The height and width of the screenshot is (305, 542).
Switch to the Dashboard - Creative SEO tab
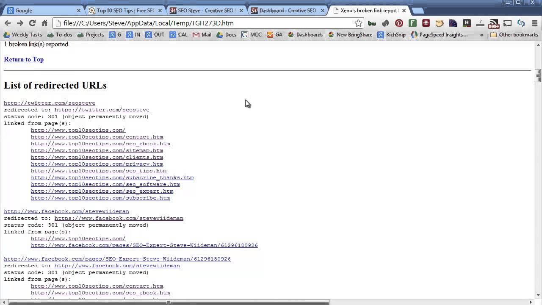(x=286, y=11)
